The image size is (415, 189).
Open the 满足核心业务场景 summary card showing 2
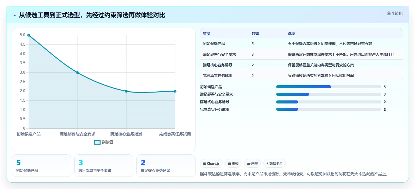pos(166,166)
